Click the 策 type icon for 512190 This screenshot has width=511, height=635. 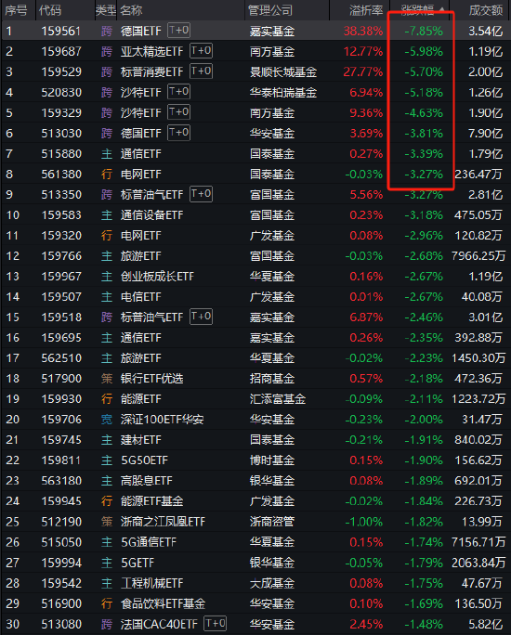pos(107,522)
